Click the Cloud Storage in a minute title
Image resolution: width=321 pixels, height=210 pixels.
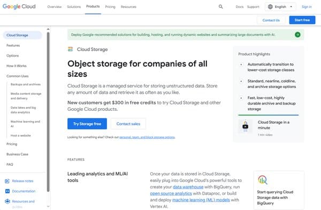pyautogui.click(x=273, y=125)
